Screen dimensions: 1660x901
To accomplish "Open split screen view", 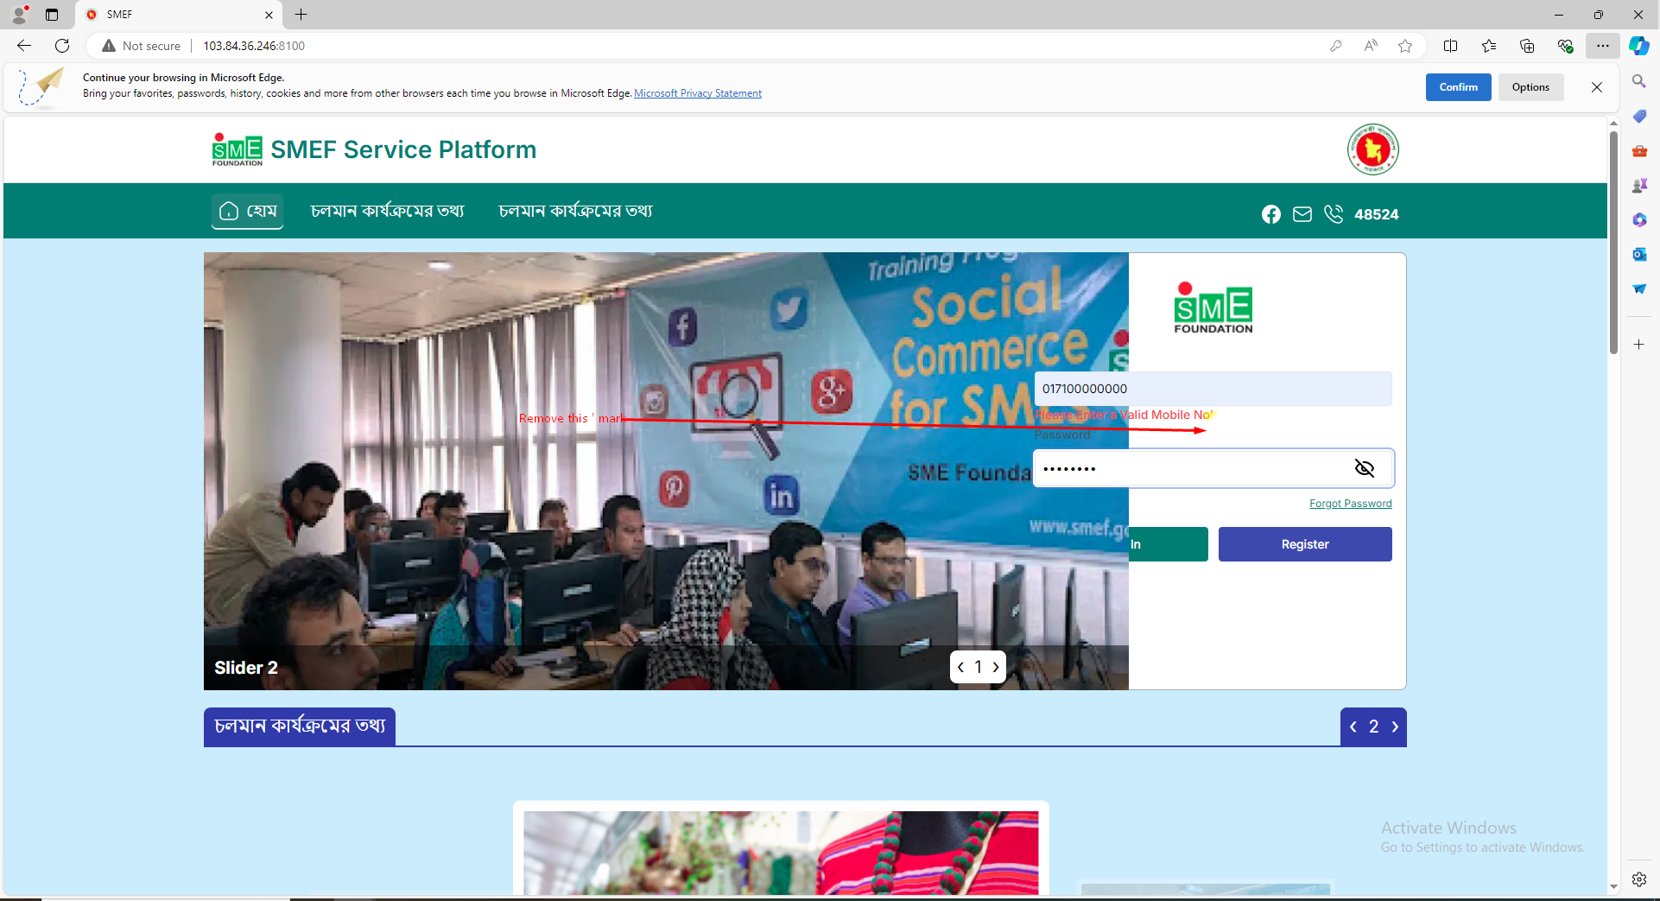I will point(1451,46).
